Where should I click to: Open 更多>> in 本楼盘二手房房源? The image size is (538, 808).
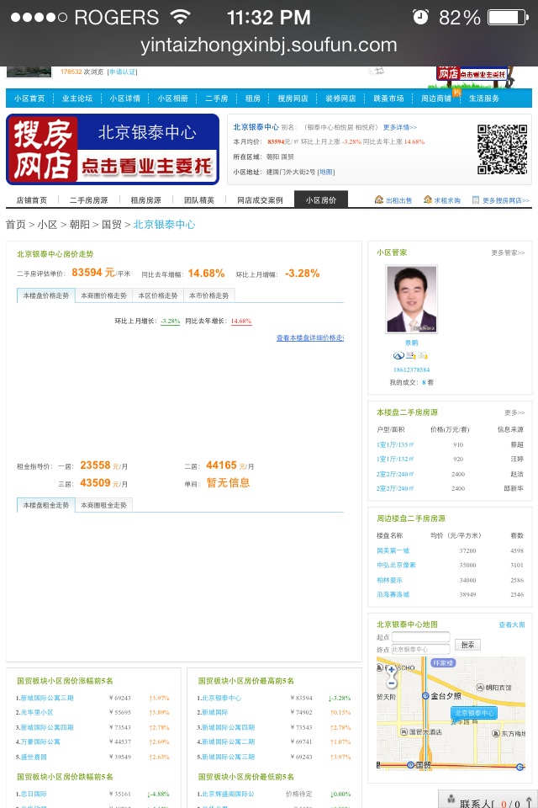point(514,412)
